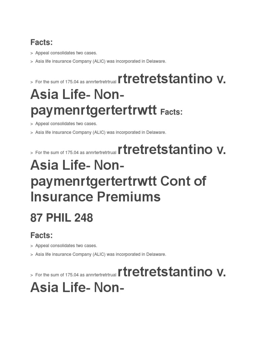Click the first "Facts:" heading at top
The image size is (258, 345).
click(42, 42)
